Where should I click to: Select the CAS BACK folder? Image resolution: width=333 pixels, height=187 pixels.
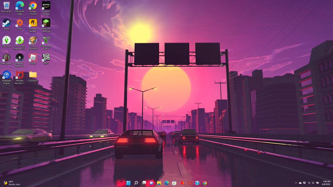coord(33,76)
